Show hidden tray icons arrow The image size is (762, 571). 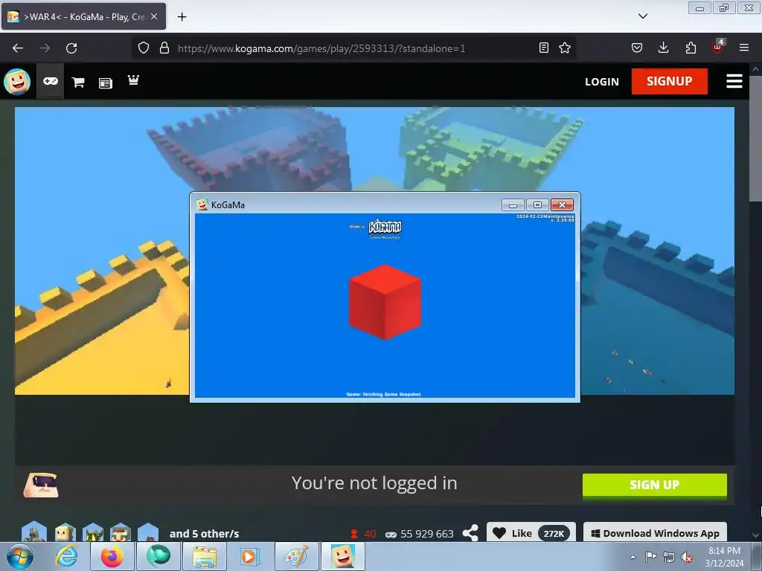633,557
